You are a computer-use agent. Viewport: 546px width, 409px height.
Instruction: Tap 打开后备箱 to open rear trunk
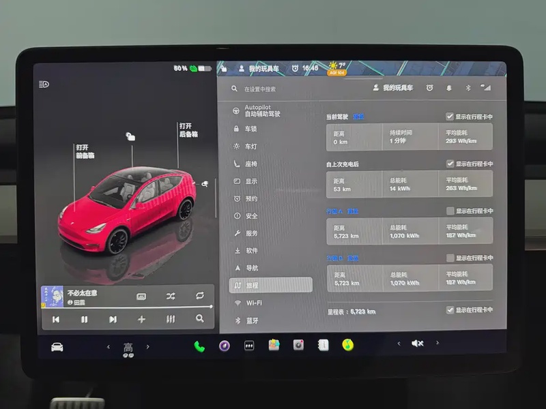pyautogui.click(x=188, y=130)
